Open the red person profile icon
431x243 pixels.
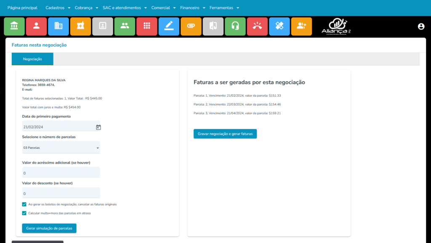point(37,26)
